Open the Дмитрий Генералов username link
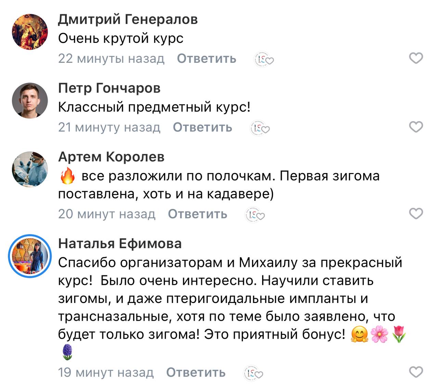 point(128,20)
